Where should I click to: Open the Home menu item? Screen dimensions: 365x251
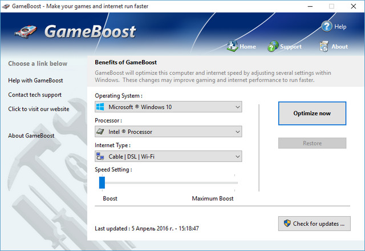point(248,47)
